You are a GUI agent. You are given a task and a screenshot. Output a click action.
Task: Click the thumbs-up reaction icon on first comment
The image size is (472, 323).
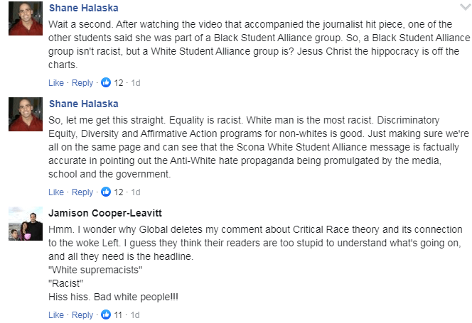[106, 82]
